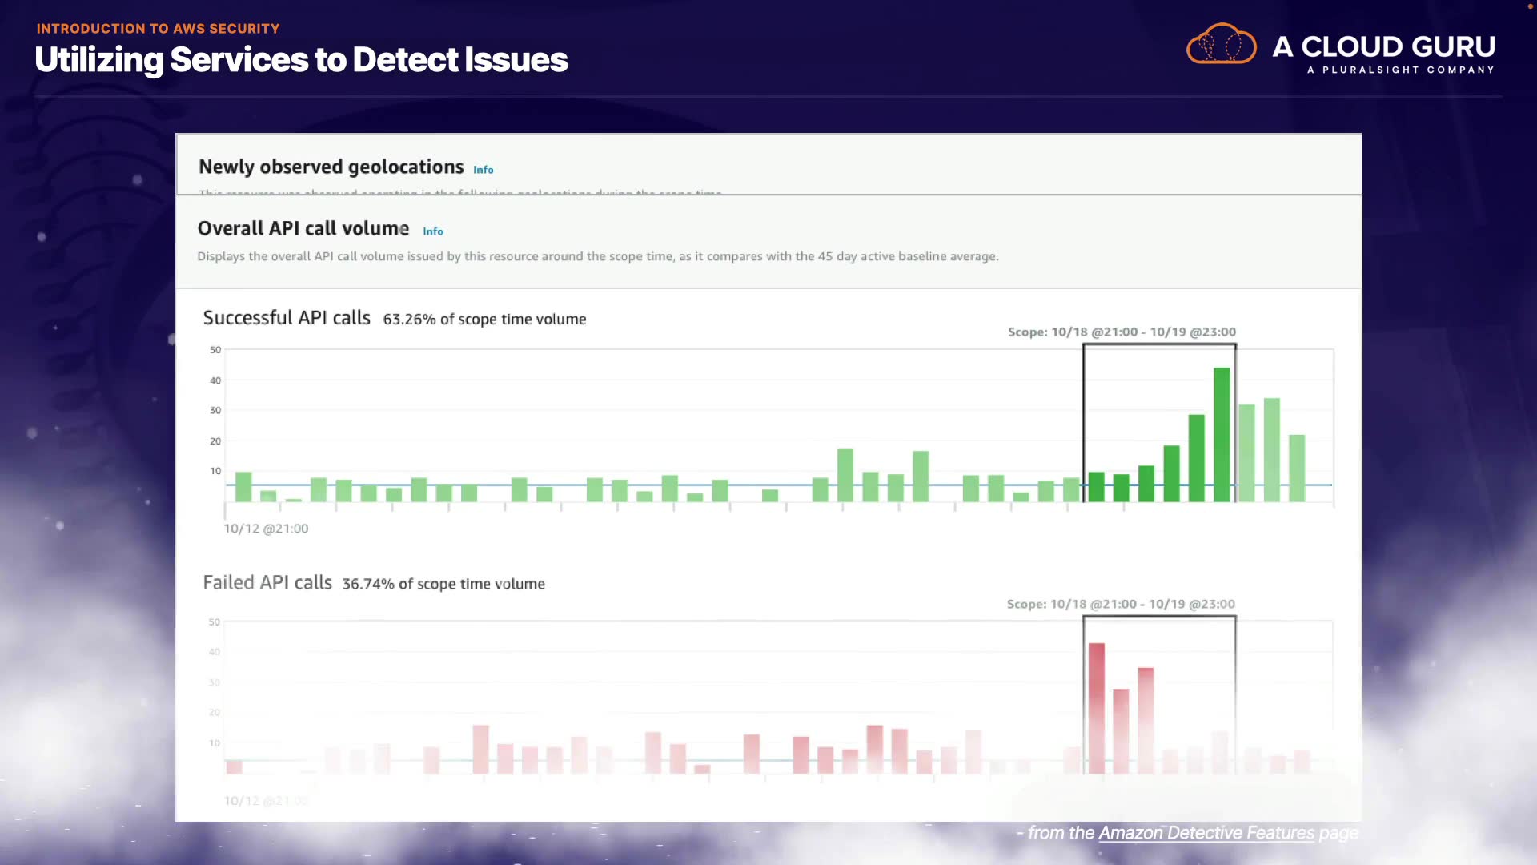This screenshot has width=1537, height=865.
Task: Click the 10/12 @21:00 axis label under the green chart
Action: coord(266,529)
